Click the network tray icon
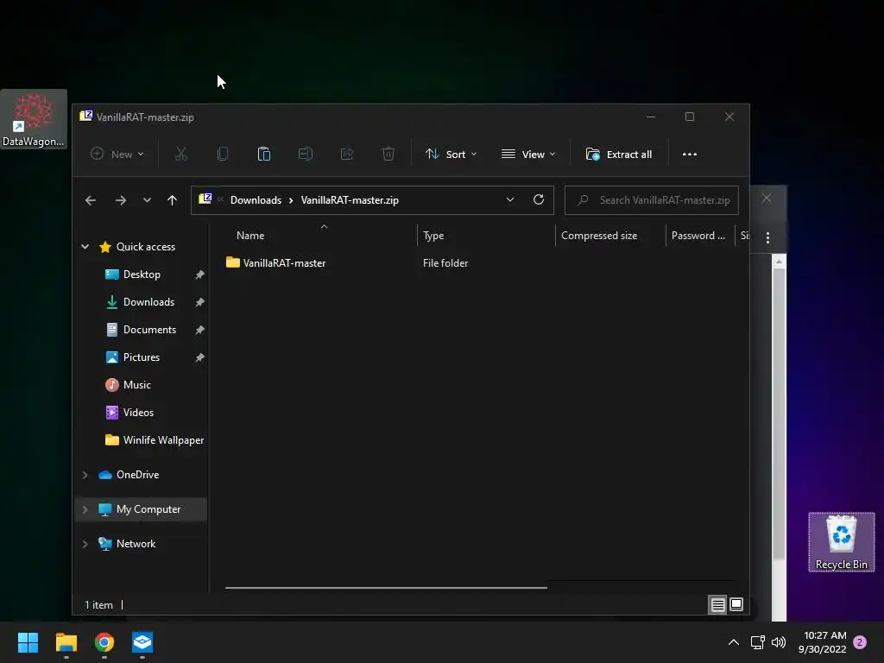884x663 pixels. [757, 642]
